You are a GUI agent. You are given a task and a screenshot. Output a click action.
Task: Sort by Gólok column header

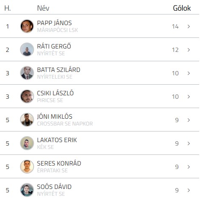pyautogui.click(x=182, y=8)
